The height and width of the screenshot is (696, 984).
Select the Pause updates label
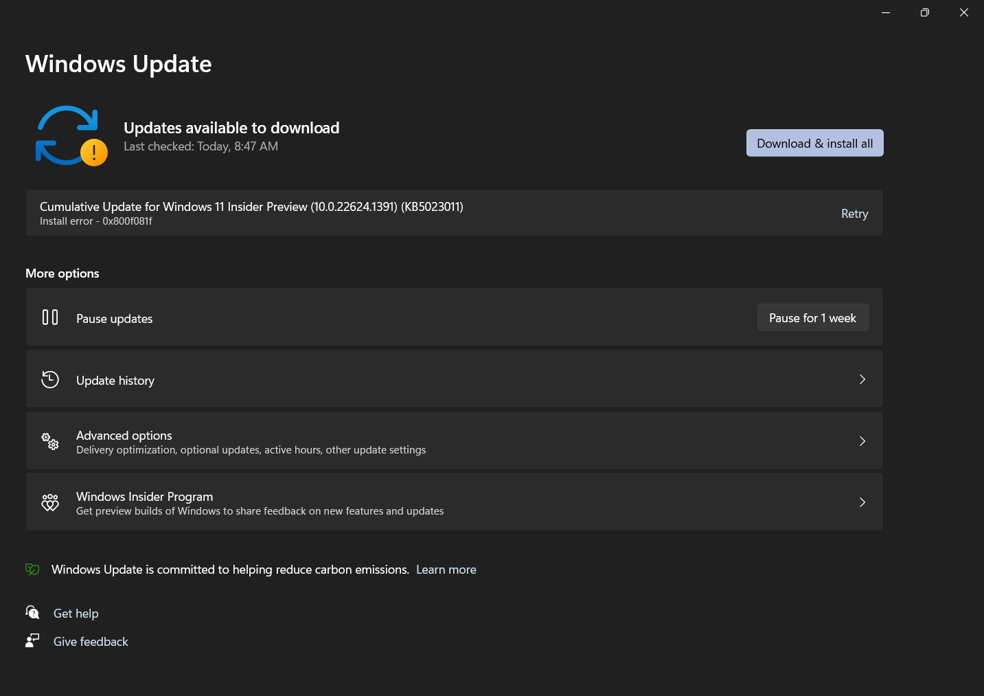114,319
